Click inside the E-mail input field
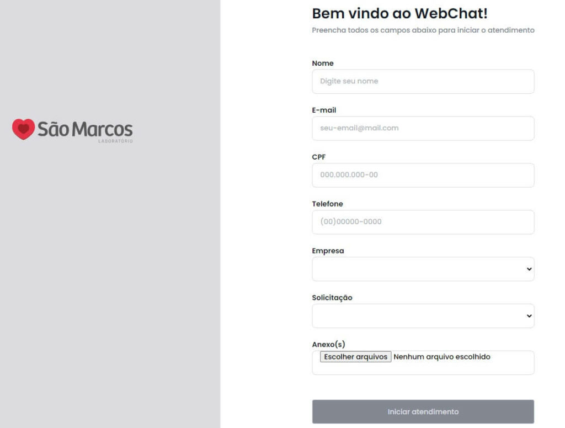Viewport: 565px width, 428px height. point(423,128)
